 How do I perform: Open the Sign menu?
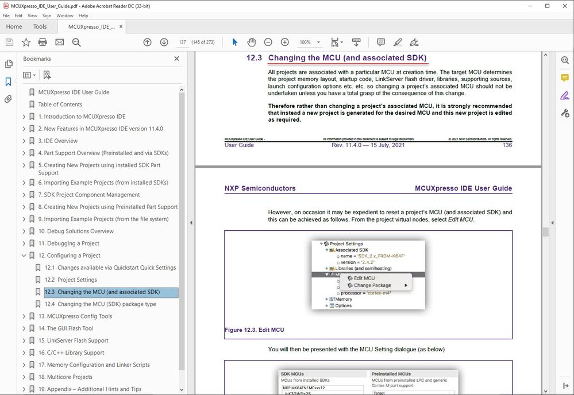coord(47,16)
